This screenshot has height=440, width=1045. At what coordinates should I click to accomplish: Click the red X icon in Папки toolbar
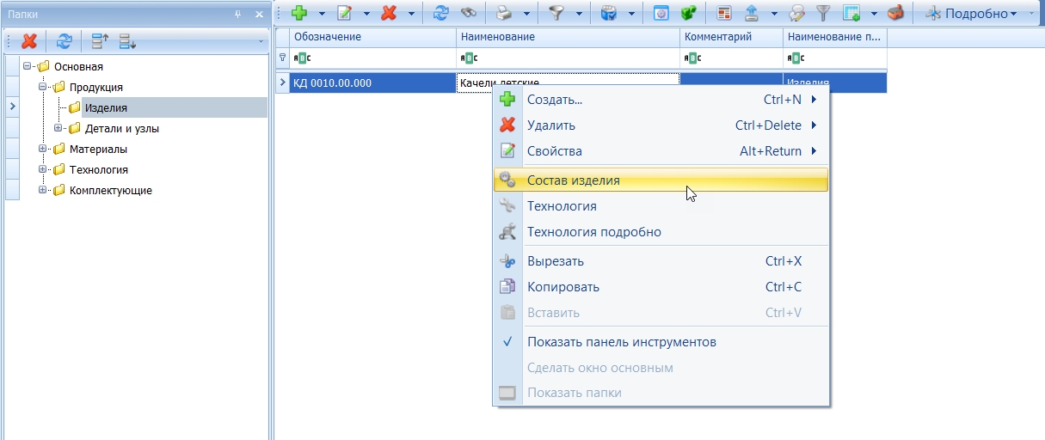click(29, 41)
